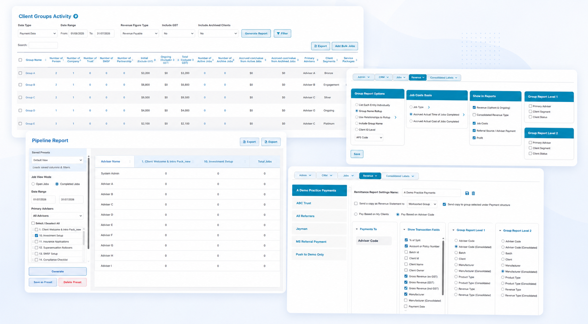
Task: Open the Filter button
Action: click(x=282, y=33)
